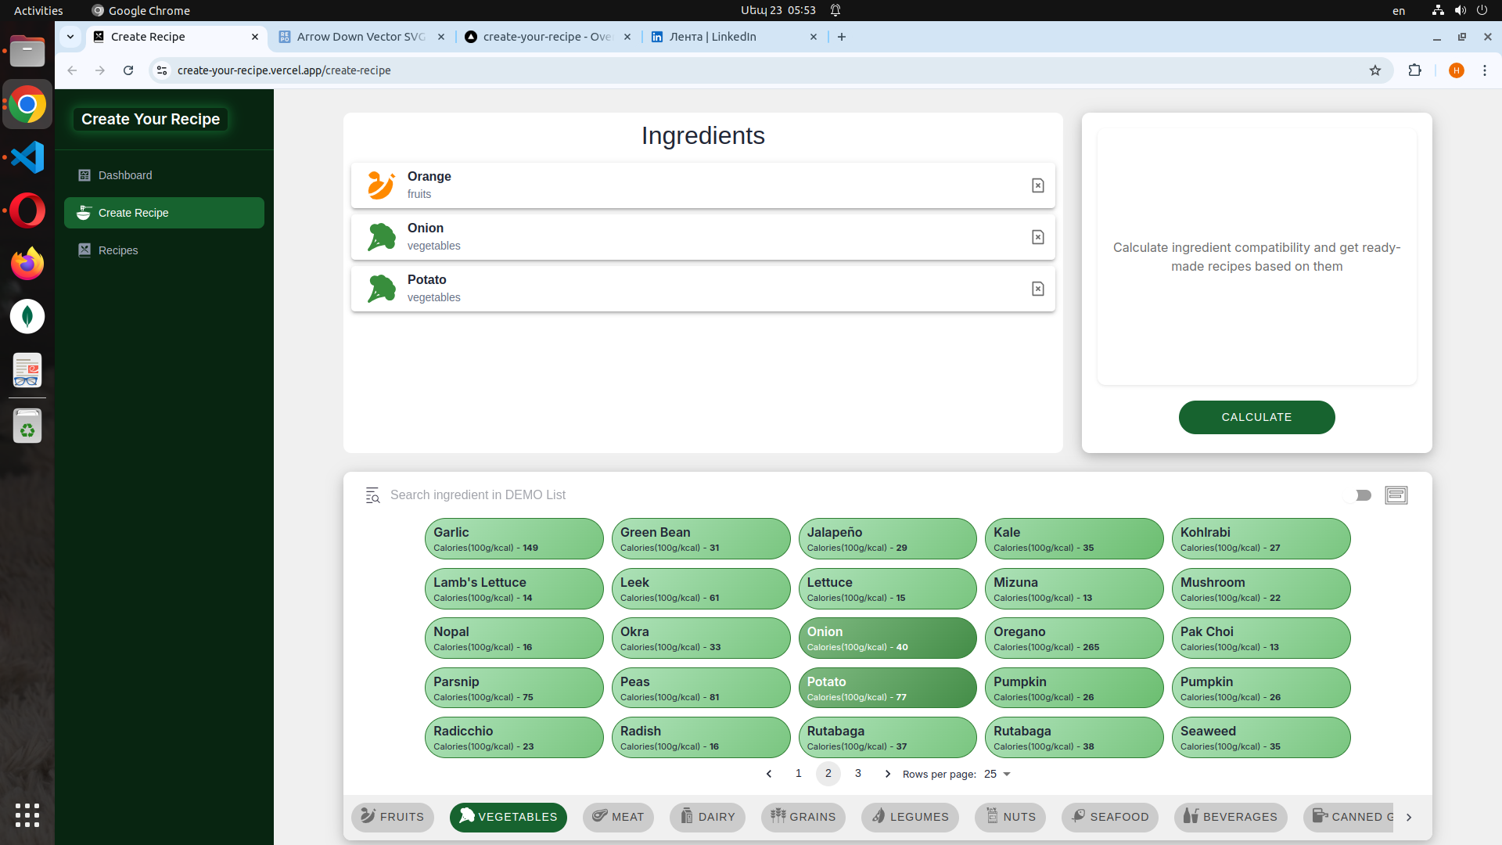Screen dimensions: 1502x845
Task: Open the Dashboard page from sidebar
Action: pyautogui.click(x=125, y=175)
